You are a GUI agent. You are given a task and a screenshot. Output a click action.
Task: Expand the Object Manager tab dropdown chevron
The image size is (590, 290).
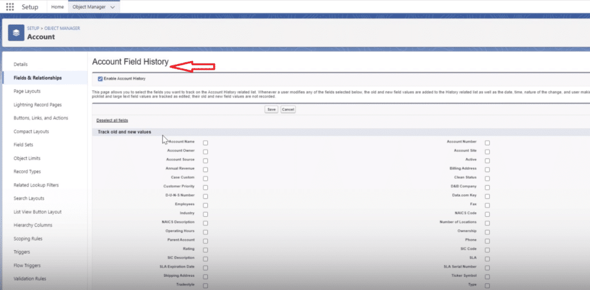point(112,7)
